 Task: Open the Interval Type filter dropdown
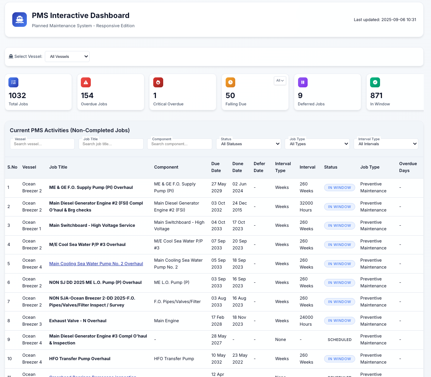point(386,144)
